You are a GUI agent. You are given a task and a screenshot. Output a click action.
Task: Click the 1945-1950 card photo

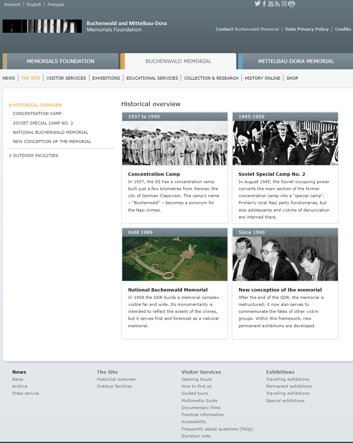[285, 143]
